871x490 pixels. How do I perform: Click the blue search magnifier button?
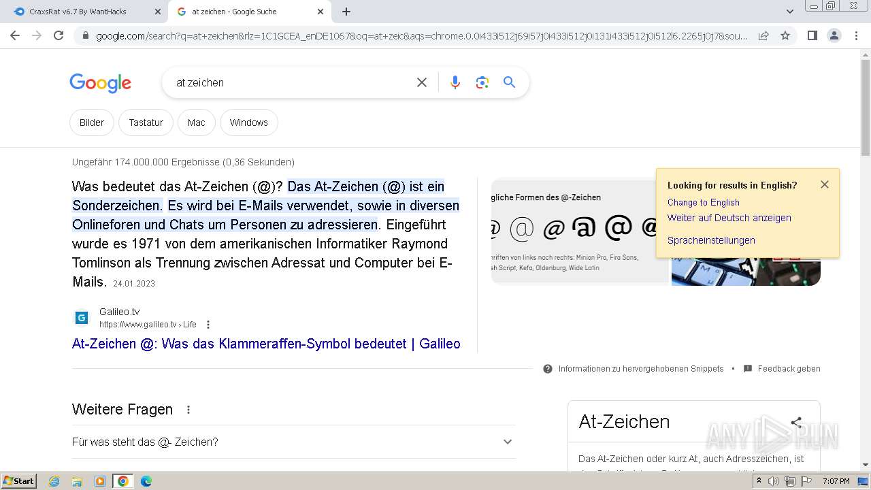coord(509,82)
